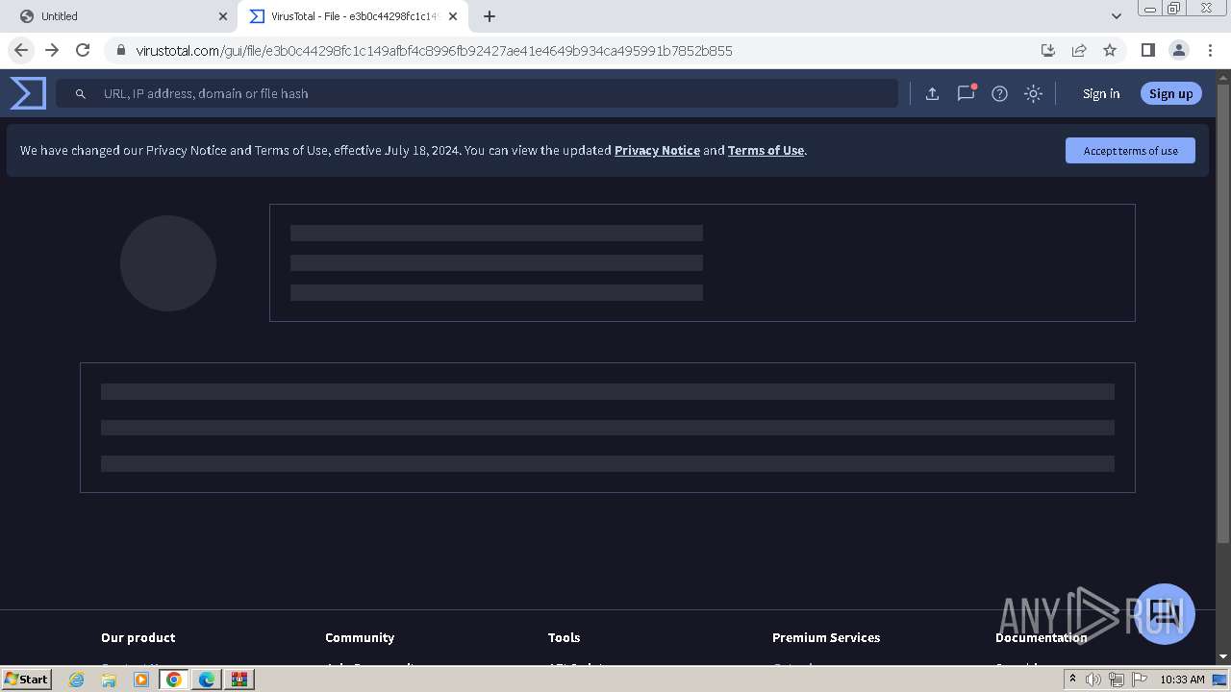Accept terms of use button
The image size is (1231, 692).
click(x=1130, y=150)
